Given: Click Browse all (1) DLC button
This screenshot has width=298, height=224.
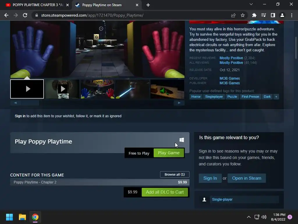Looking at the screenshot, I should coord(175,174).
